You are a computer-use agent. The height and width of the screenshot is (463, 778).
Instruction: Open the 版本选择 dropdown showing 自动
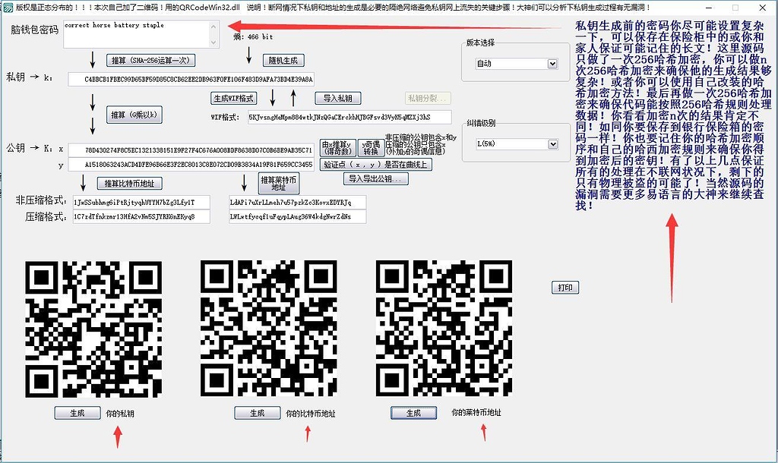point(517,64)
